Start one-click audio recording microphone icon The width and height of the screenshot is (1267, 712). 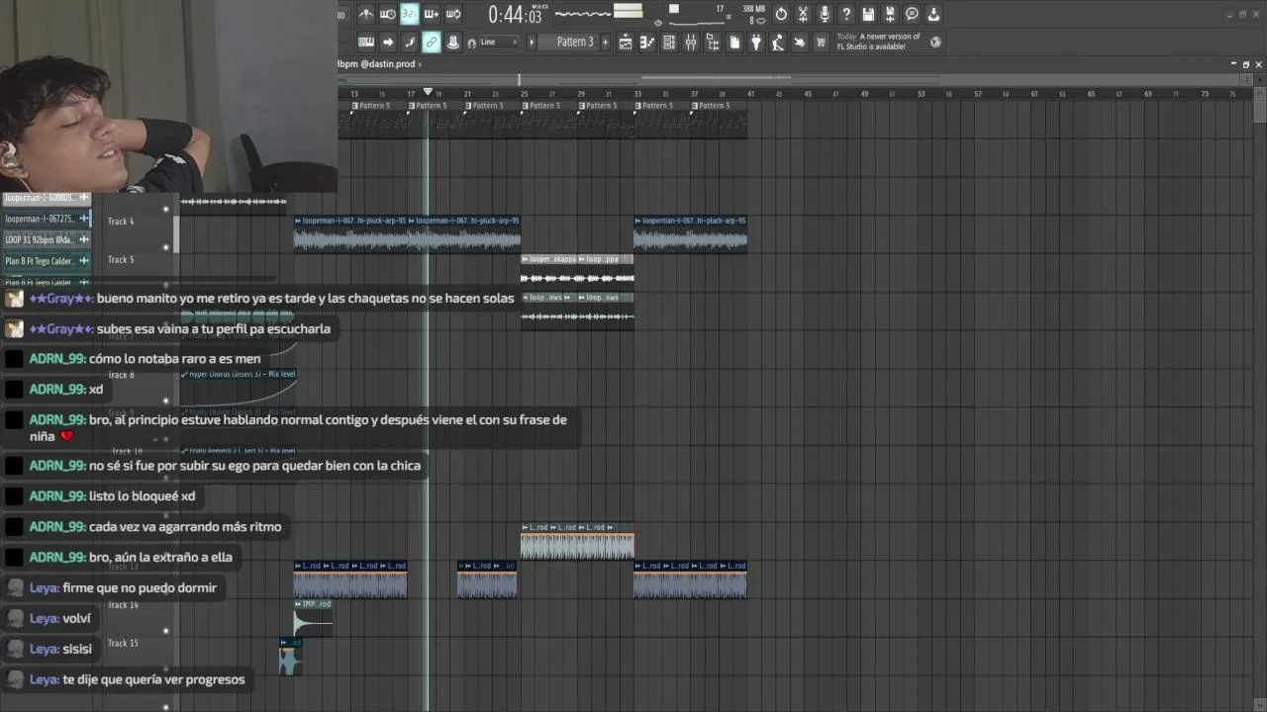pyautogui.click(x=825, y=14)
